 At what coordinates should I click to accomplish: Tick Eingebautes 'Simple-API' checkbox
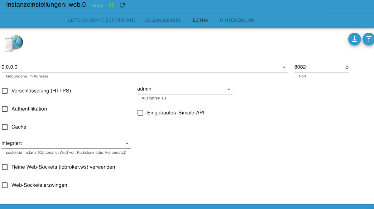click(x=140, y=113)
